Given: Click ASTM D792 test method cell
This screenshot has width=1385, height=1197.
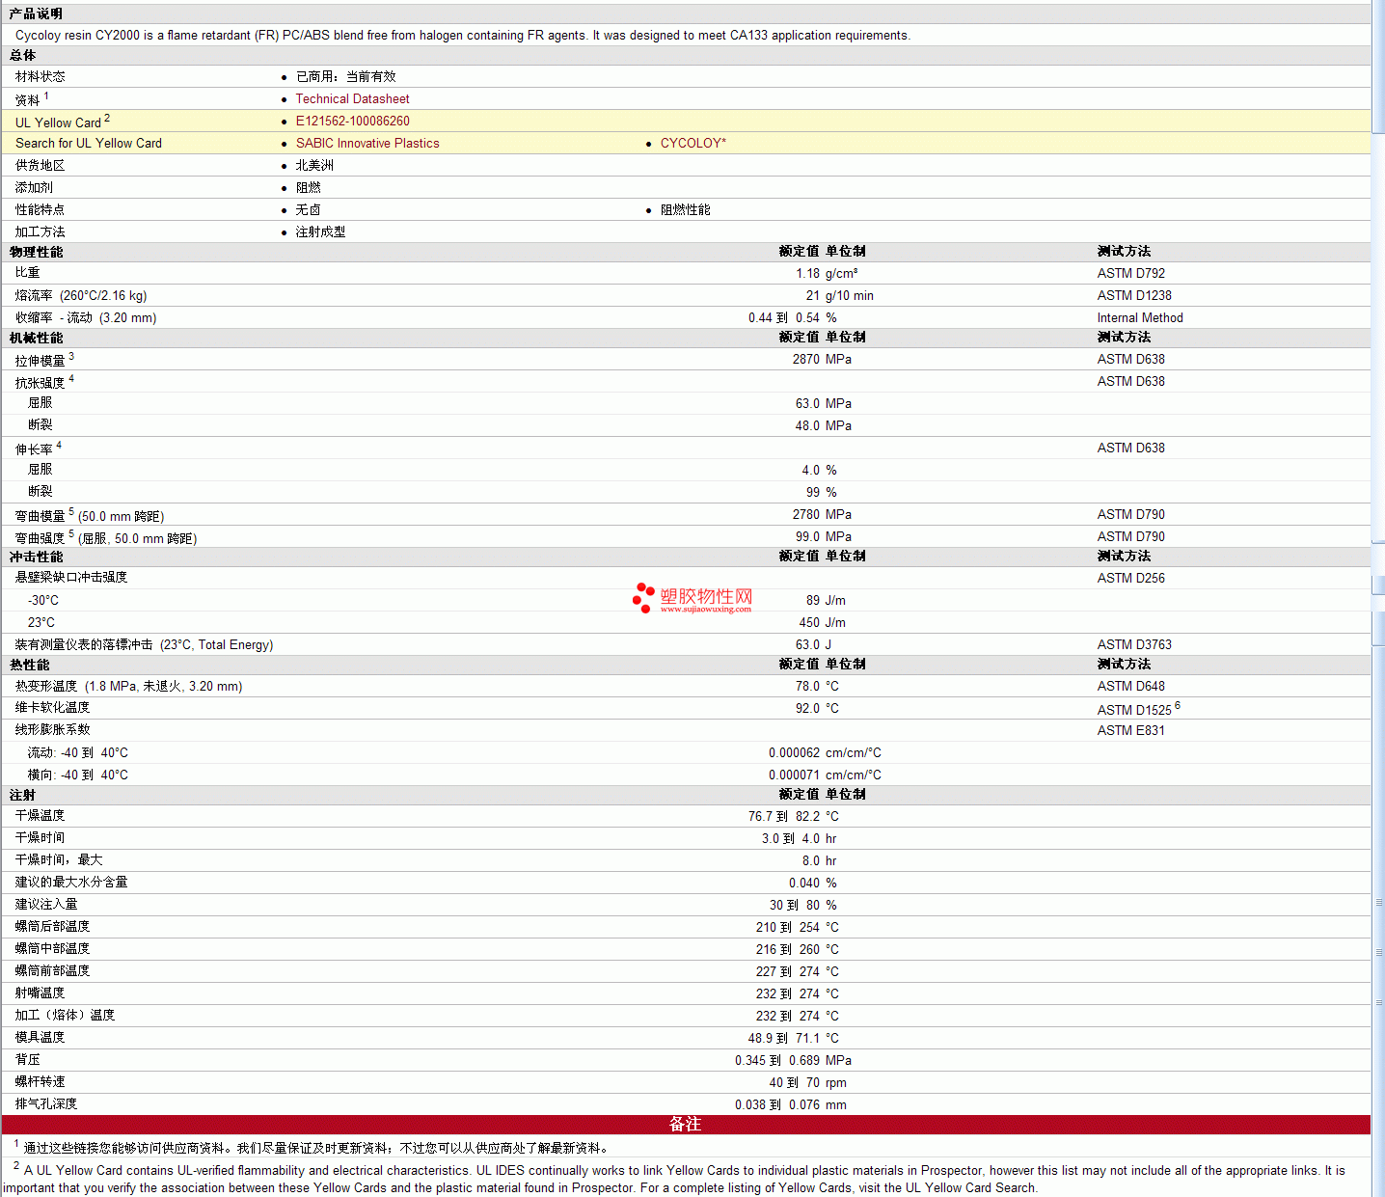Looking at the screenshot, I should 1130,273.
